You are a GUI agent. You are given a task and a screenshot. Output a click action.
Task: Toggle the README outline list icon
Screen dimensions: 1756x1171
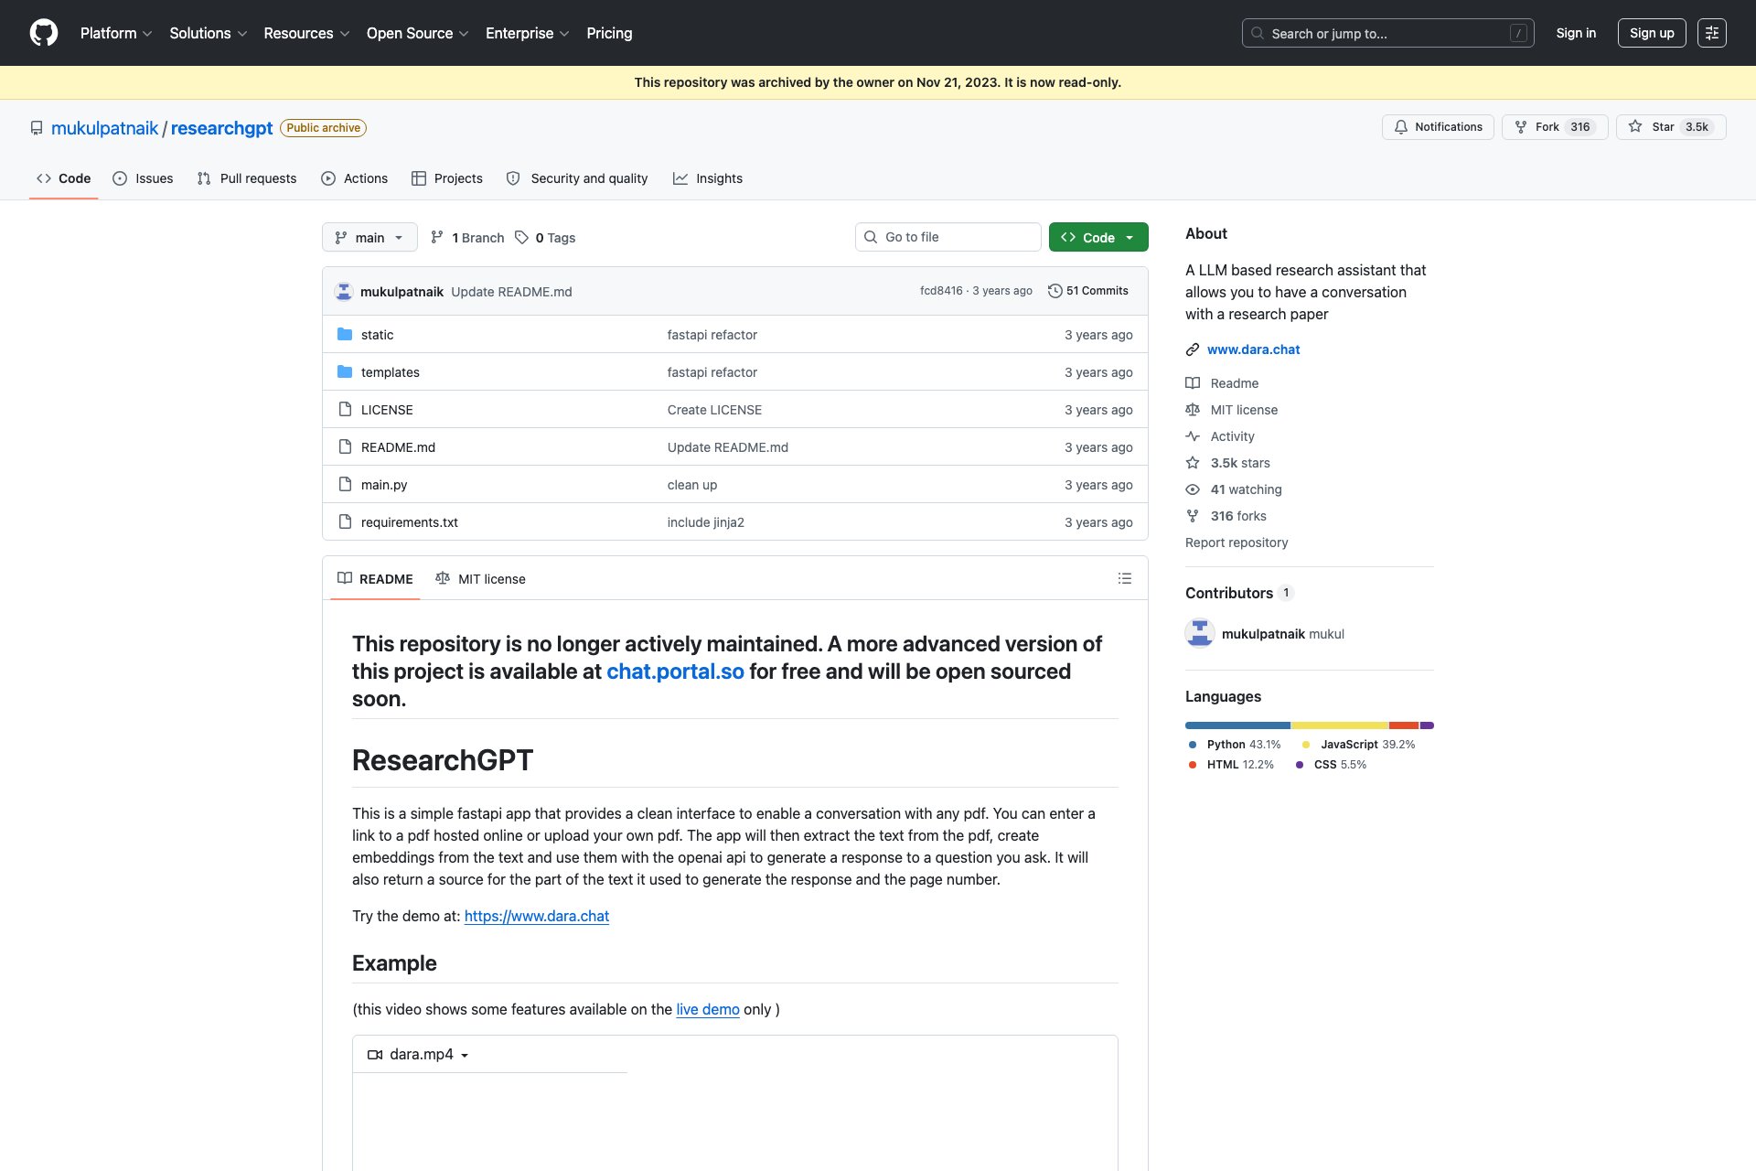[x=1124, y=578]
